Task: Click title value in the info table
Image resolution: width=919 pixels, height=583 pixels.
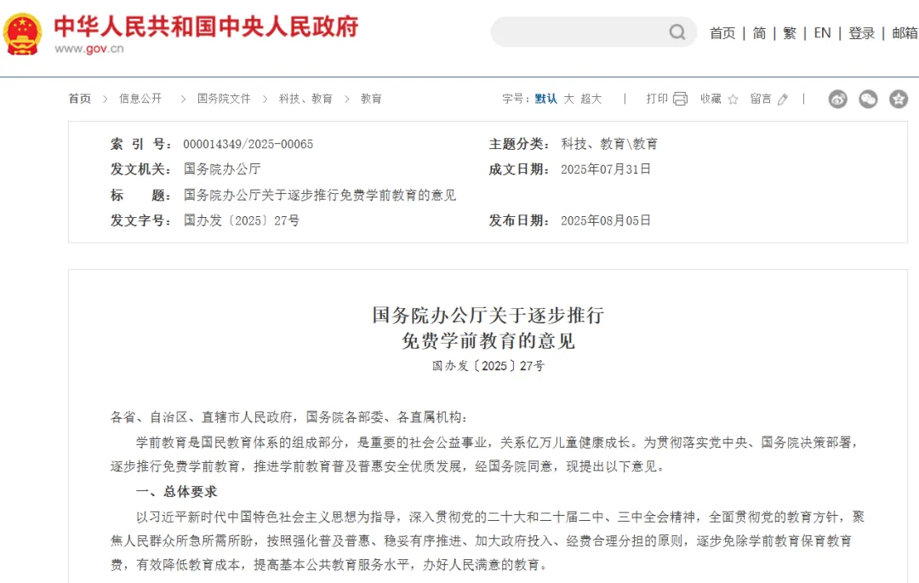Action: [x=319, y=195]
